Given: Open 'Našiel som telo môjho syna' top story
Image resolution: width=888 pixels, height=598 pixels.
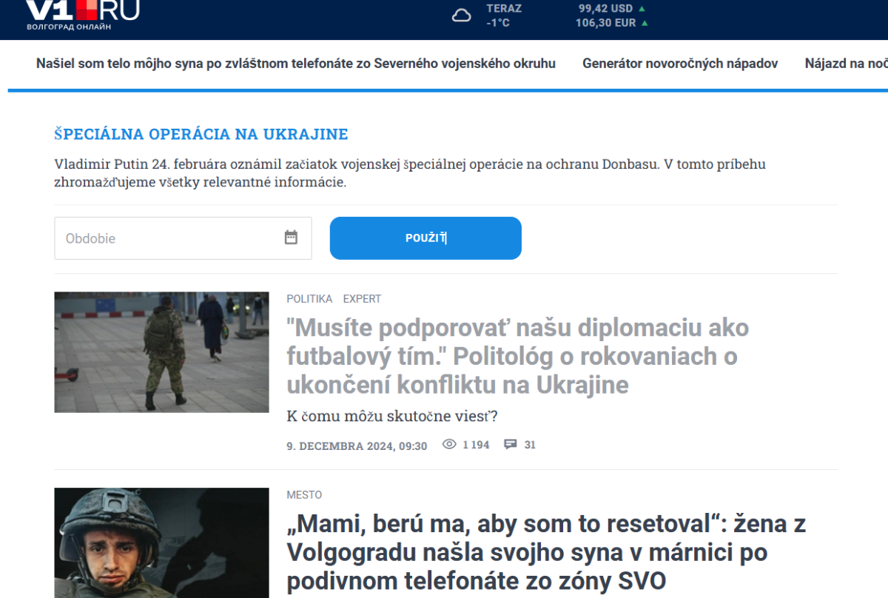Looking at the screenshot, I should (x=296, y=64).
